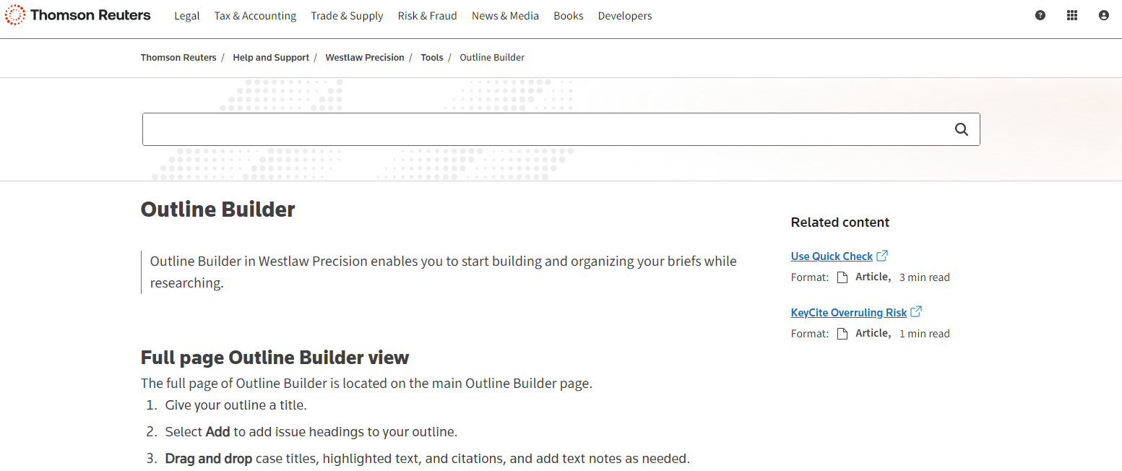Screen dimensions: 1122x471
Task: Open the Tax & Accounting menu
Action: 255,16
